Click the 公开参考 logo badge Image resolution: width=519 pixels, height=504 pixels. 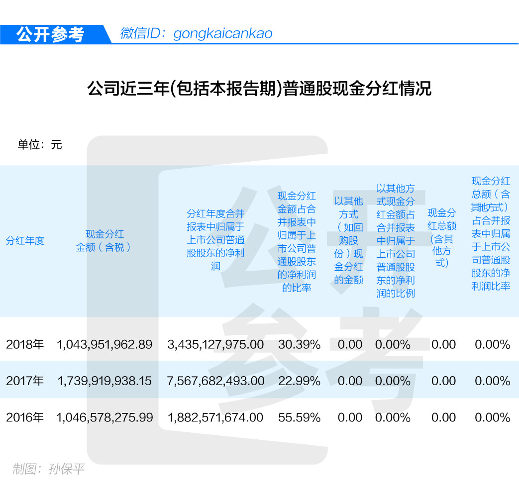coord(51,34)
